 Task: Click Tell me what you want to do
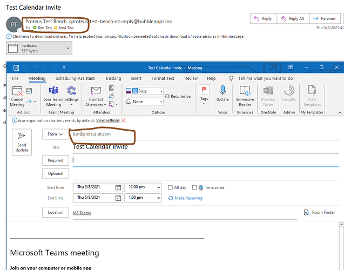(266, 78)
